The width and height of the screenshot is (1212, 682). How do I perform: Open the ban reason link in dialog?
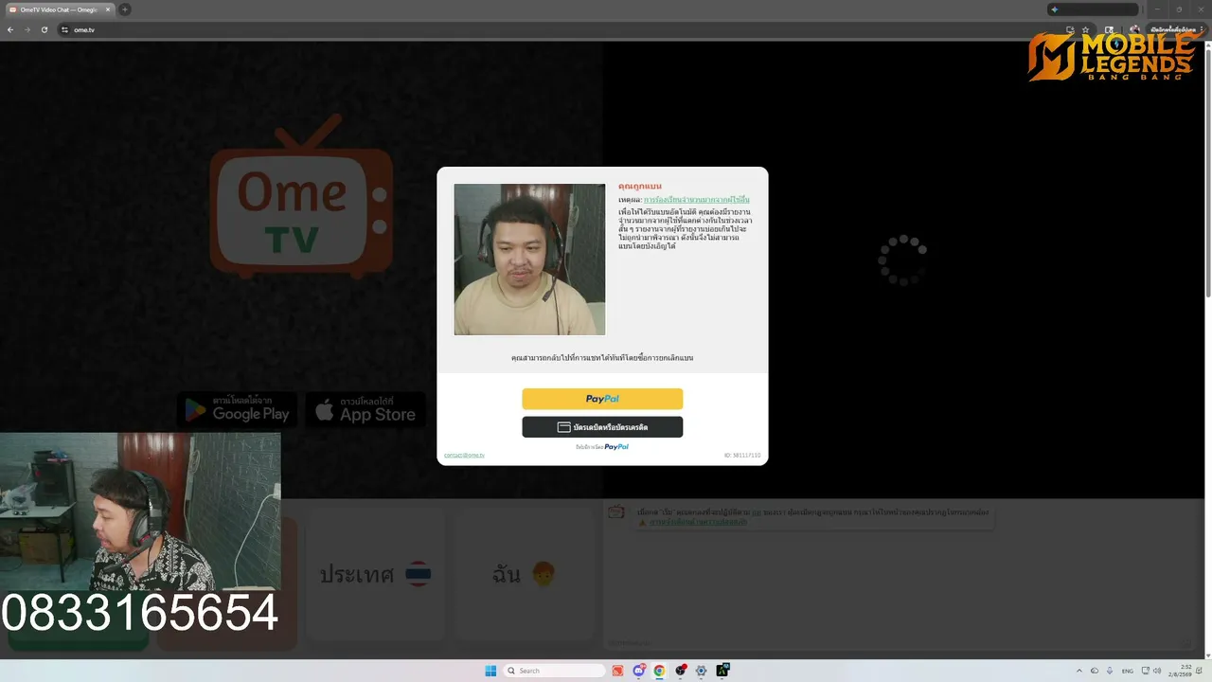coord(696,200)
